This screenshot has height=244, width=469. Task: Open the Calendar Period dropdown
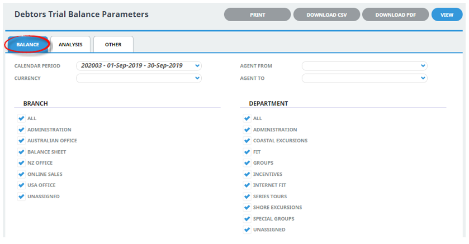[139, 66]
